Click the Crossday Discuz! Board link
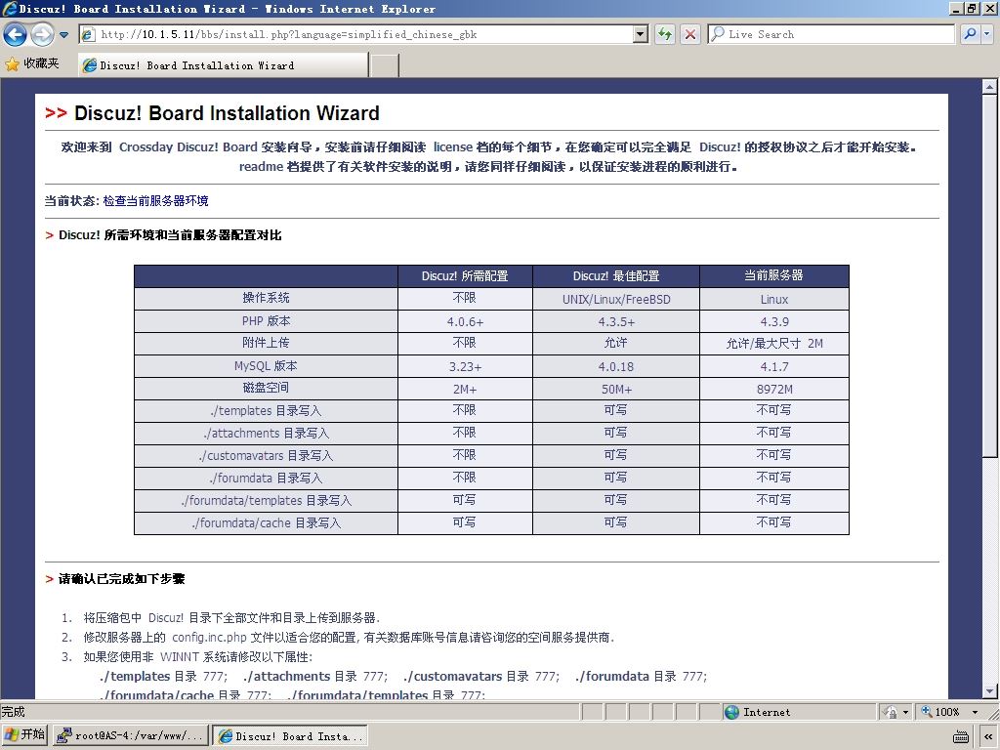The image size is (1000, 750). (x=188, y=146)
